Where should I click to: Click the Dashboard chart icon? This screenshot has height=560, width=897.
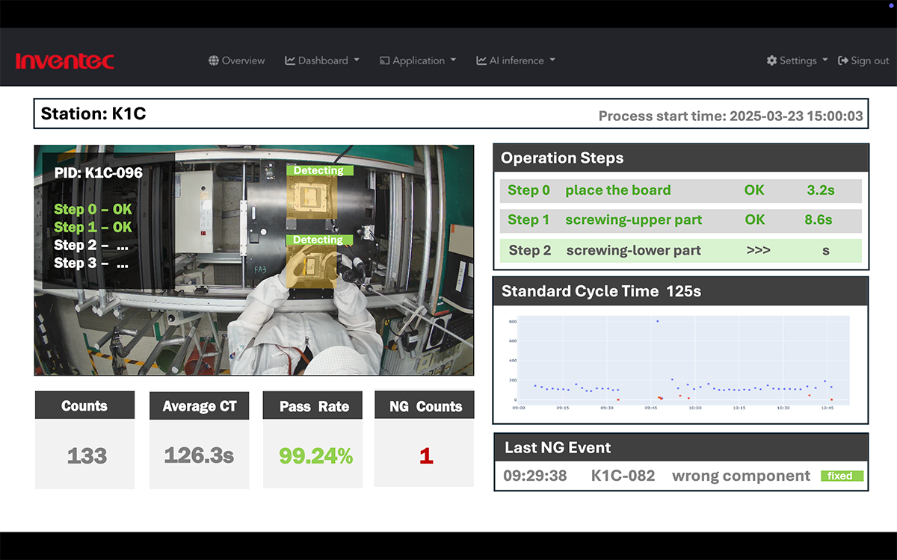tap(290, 60)
